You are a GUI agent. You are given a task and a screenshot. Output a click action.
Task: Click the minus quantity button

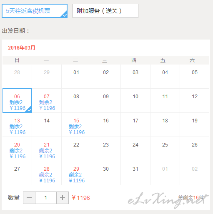(29, 198)
